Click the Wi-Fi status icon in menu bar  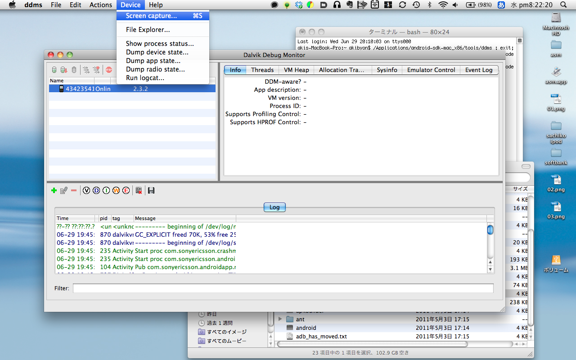click(443, 5)
